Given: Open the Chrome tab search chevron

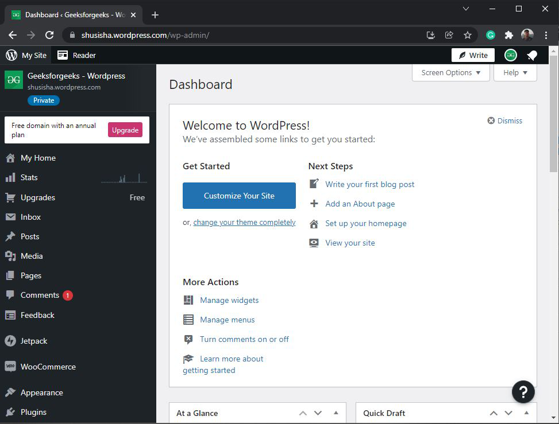Looking at the screenshot, I should coord(465,9).
